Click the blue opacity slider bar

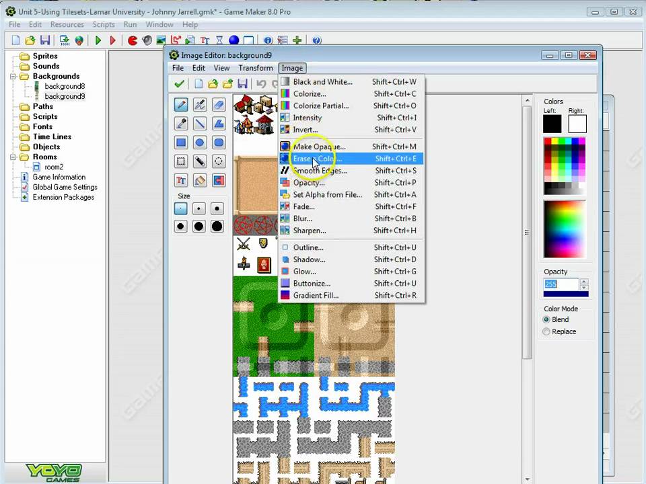[566, 294]
